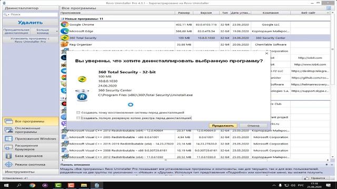This screenshot has width=337, height=189.
Task: Click Visual C++ 2008 Redistributable icon
Action: 64,151
